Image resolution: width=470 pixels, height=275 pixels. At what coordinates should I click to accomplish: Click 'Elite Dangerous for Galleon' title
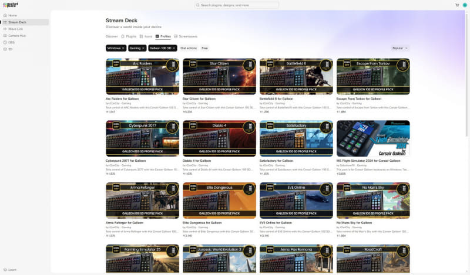tap(202, 223)
